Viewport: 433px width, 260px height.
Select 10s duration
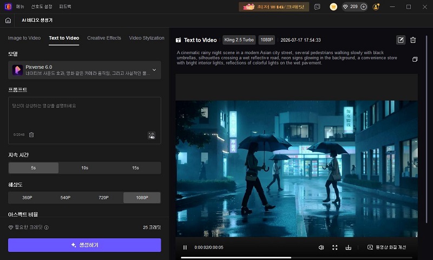[84, 168]
